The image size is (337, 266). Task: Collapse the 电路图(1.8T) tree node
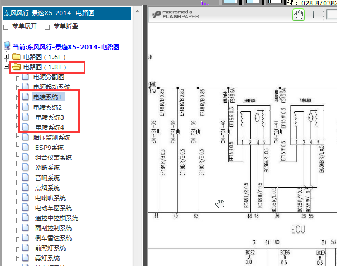pyautogui.click(x=7, y=66)
